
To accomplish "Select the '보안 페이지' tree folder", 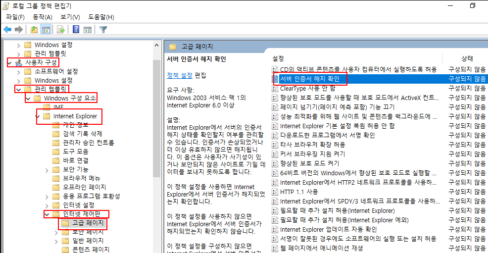I will tap(88, 232).
